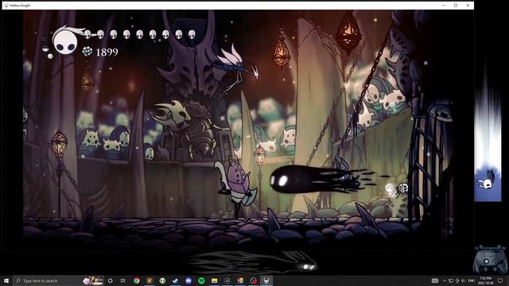Click the Geo count 1899
This screenshot has height=286, width=509.
click(x=107, y=52)
